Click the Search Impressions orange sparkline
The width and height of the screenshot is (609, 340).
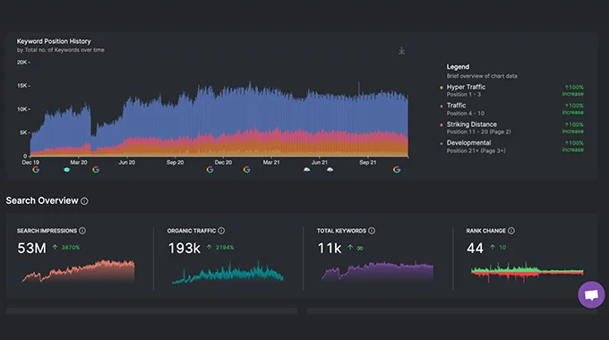pyautogui.click(x=79, y=270)
